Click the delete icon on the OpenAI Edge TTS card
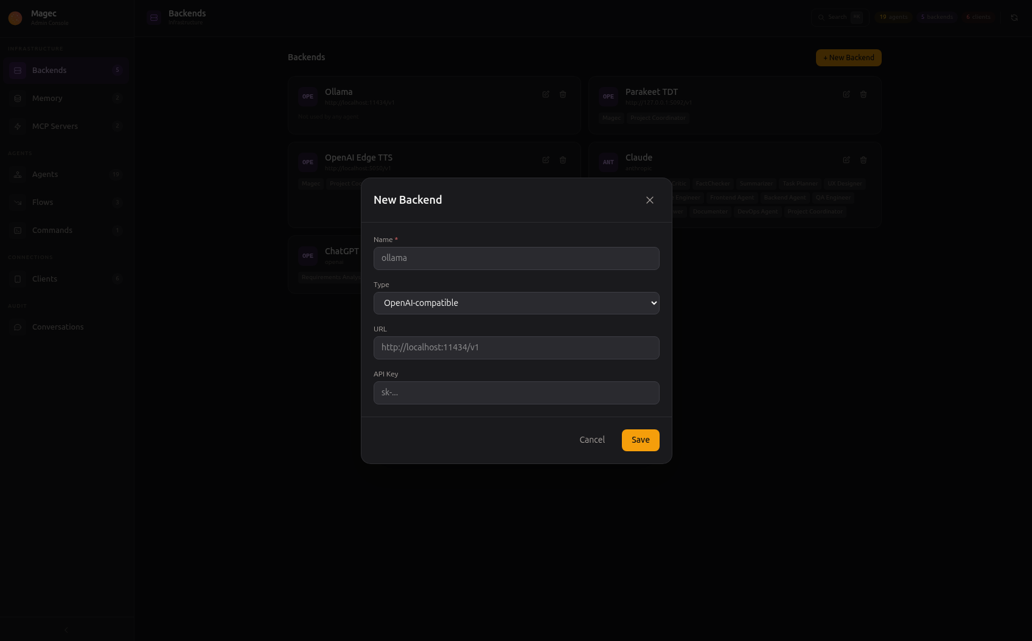Viewport: 1032px width, 641px height. pyautogui.click(x=563, y=160)
